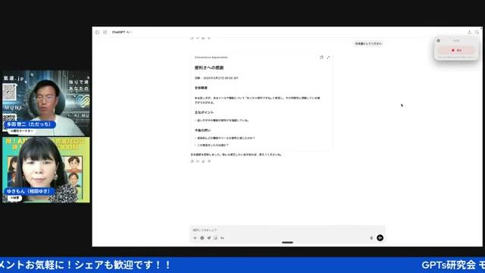Click the "GPTs研究会" text in bottom banner

point(449,265)
